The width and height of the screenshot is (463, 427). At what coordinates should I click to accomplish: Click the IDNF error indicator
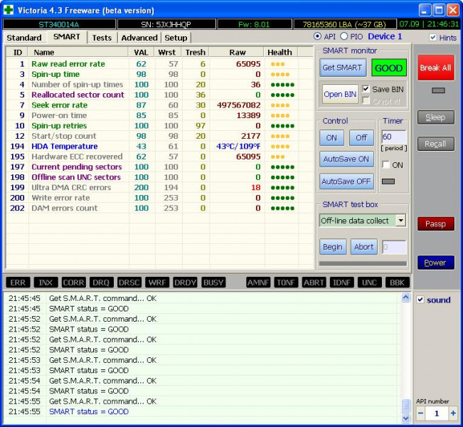pyautogui.click(x=341, y=283)
